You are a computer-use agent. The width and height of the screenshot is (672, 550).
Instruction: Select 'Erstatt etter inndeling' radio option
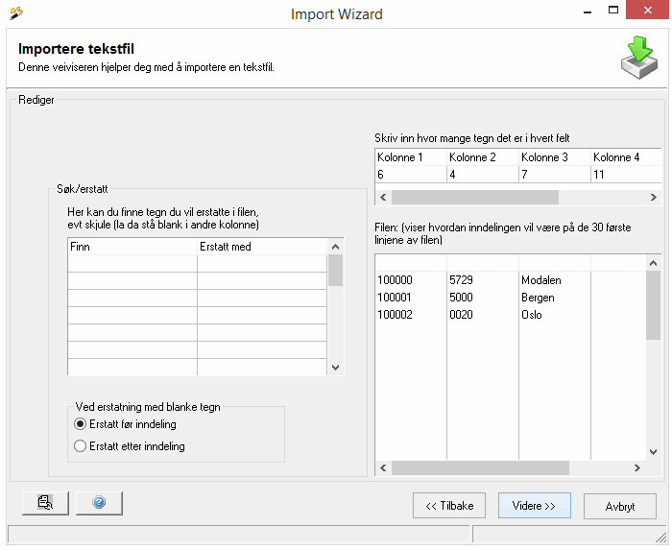coord(81,446)
